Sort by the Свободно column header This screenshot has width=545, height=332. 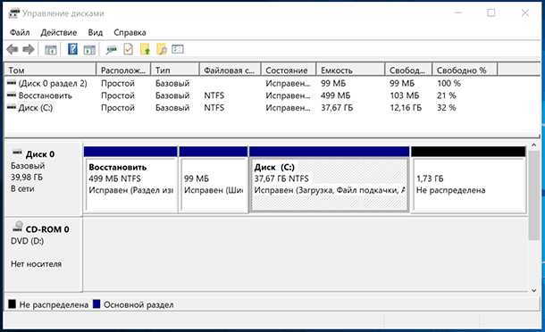pyautogui.click(x=409, y=70)
